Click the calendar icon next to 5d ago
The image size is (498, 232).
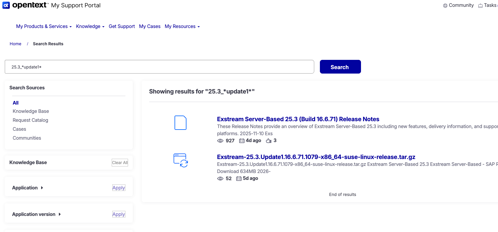point(239,179)
